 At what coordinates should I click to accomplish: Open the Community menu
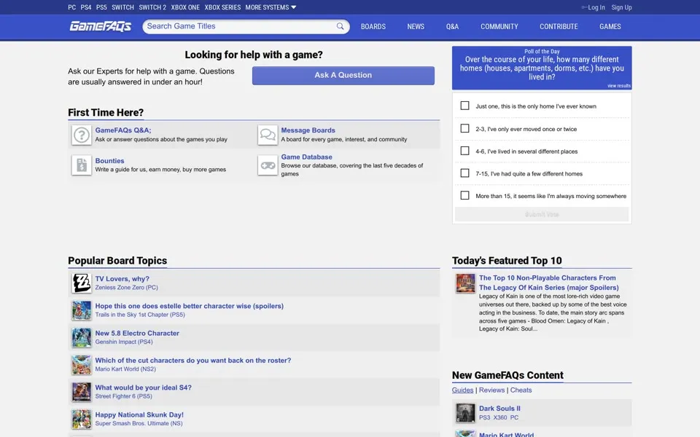click(x=499, y=27)
